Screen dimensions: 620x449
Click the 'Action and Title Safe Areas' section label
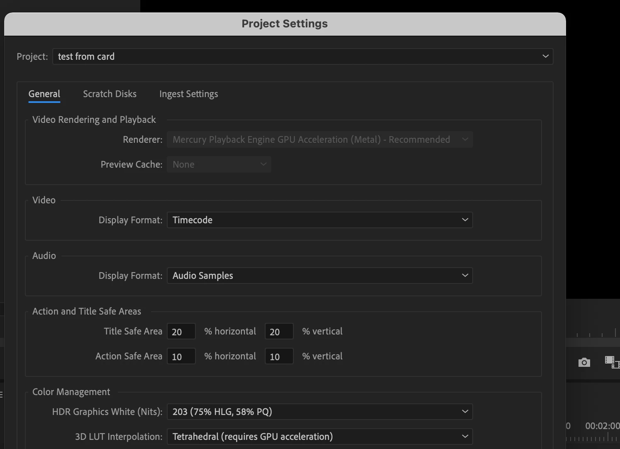87,311
